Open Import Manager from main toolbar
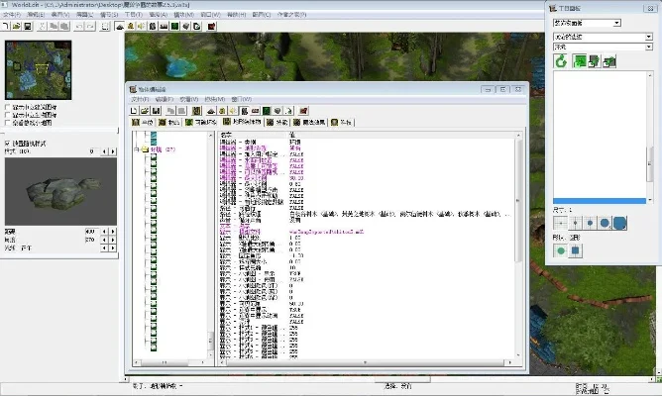 point(197,26)
